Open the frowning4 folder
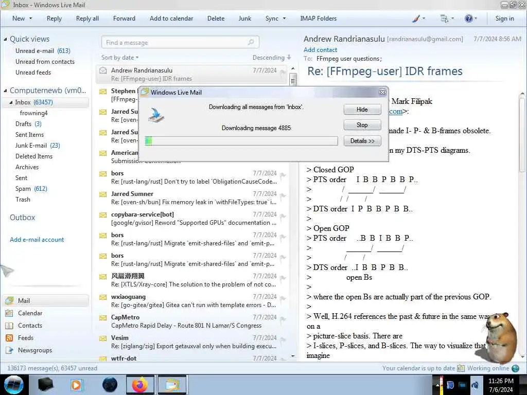 [x=33, y=113]
